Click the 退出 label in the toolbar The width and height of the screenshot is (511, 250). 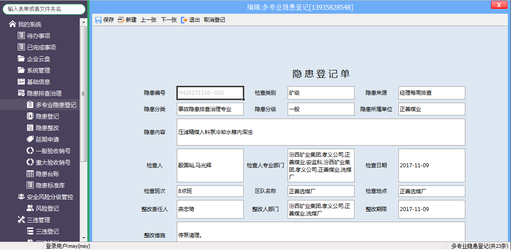pyautogui.click(x=195, y=20)
